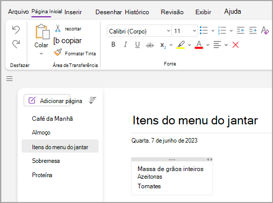Switch to the Exibir tab
The height and width of the screenshot is (203, 273).
[203, 12]
